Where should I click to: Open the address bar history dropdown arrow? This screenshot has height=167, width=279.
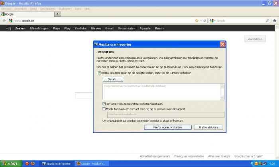point(201,21)
